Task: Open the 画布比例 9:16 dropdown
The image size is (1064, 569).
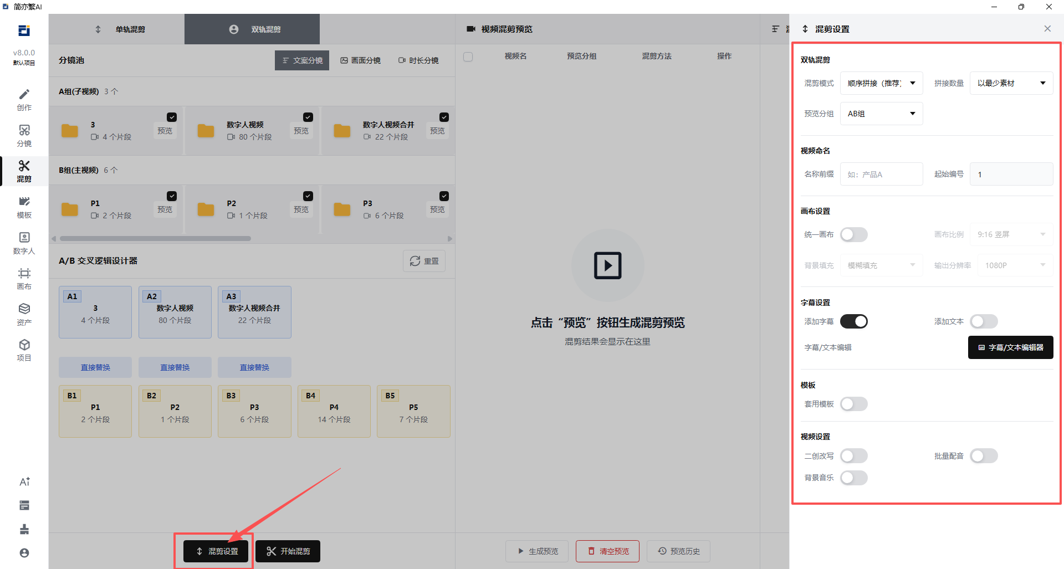Action: (x=1011, y=234)
